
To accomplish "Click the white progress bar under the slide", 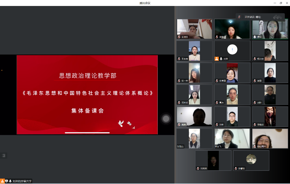I will point(87,133).
